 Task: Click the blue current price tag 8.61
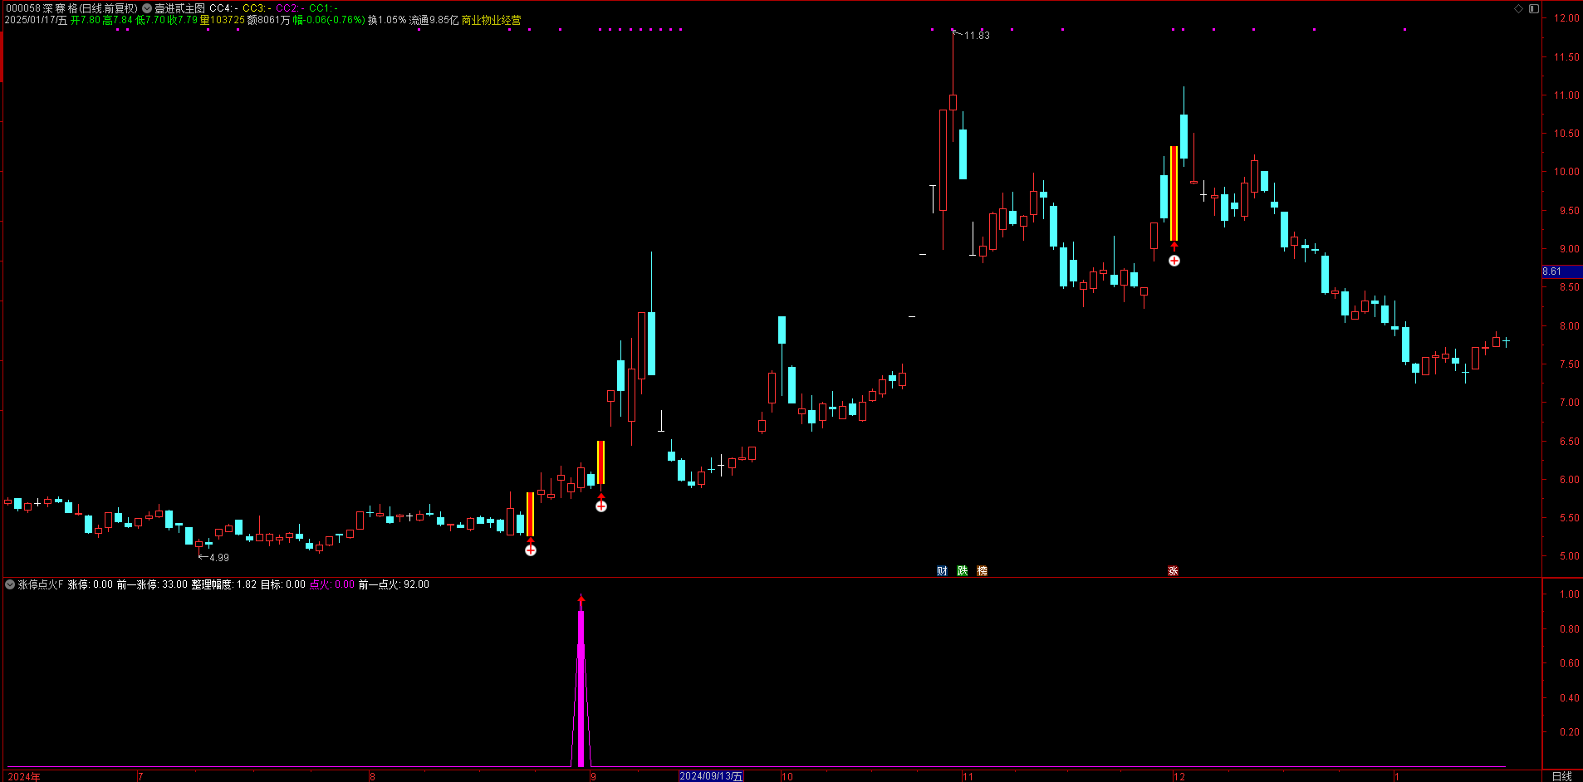1561,271
